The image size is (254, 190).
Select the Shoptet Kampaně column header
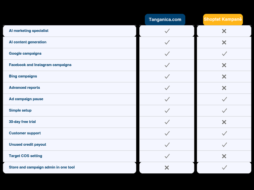223,19
